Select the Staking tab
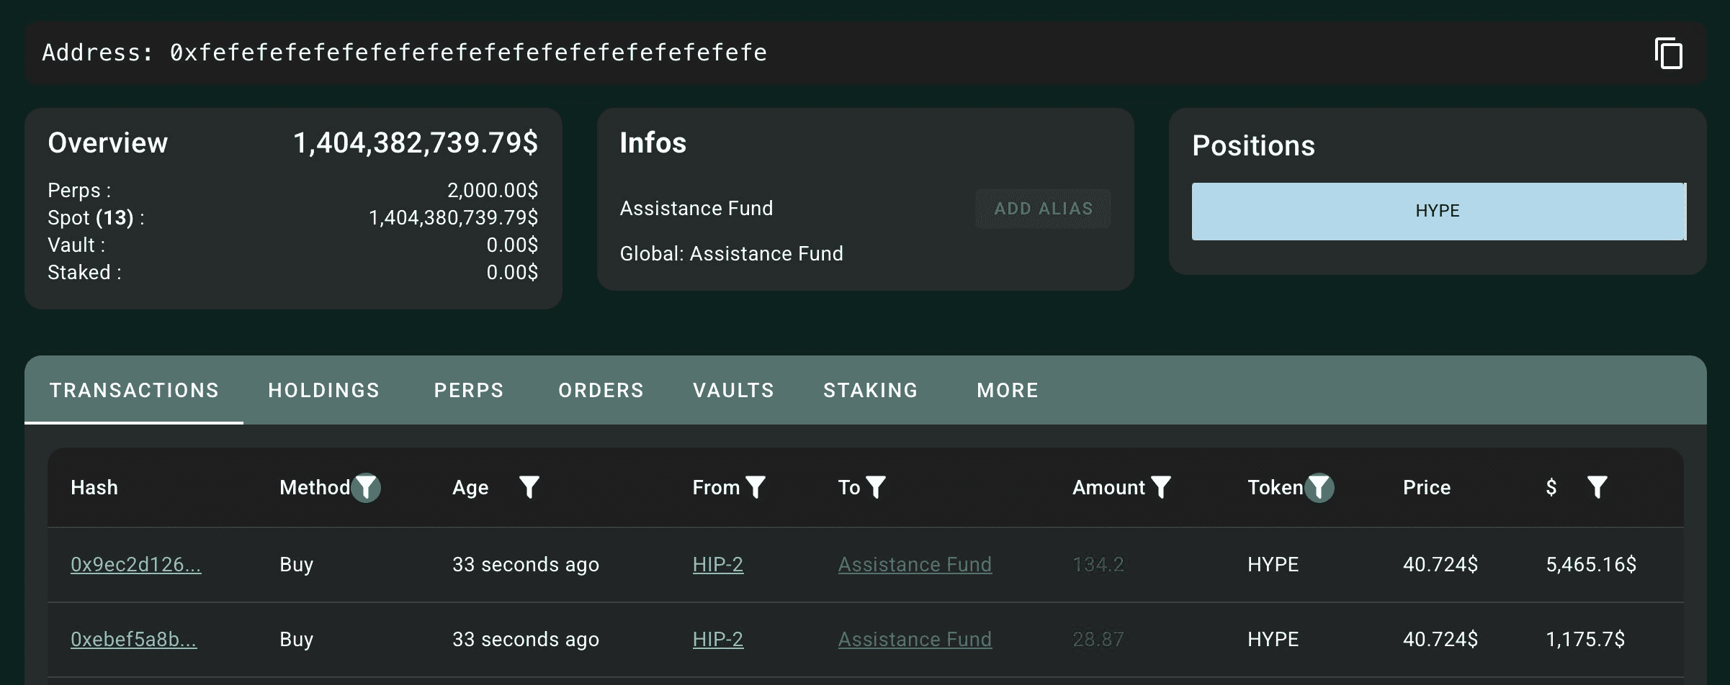 point(870,390)
